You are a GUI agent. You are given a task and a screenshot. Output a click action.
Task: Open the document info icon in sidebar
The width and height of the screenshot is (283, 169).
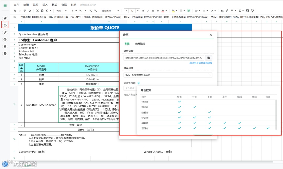point(5,53)
